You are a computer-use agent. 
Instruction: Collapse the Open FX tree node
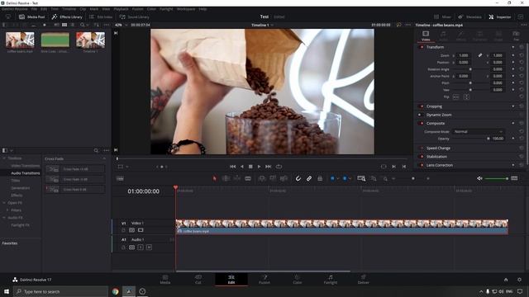[4, 203]
